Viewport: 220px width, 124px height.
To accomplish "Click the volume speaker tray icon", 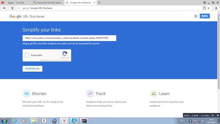I will click(202, 121).
